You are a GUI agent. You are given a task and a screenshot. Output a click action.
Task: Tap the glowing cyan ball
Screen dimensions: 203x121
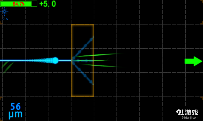tap(55, 60)
